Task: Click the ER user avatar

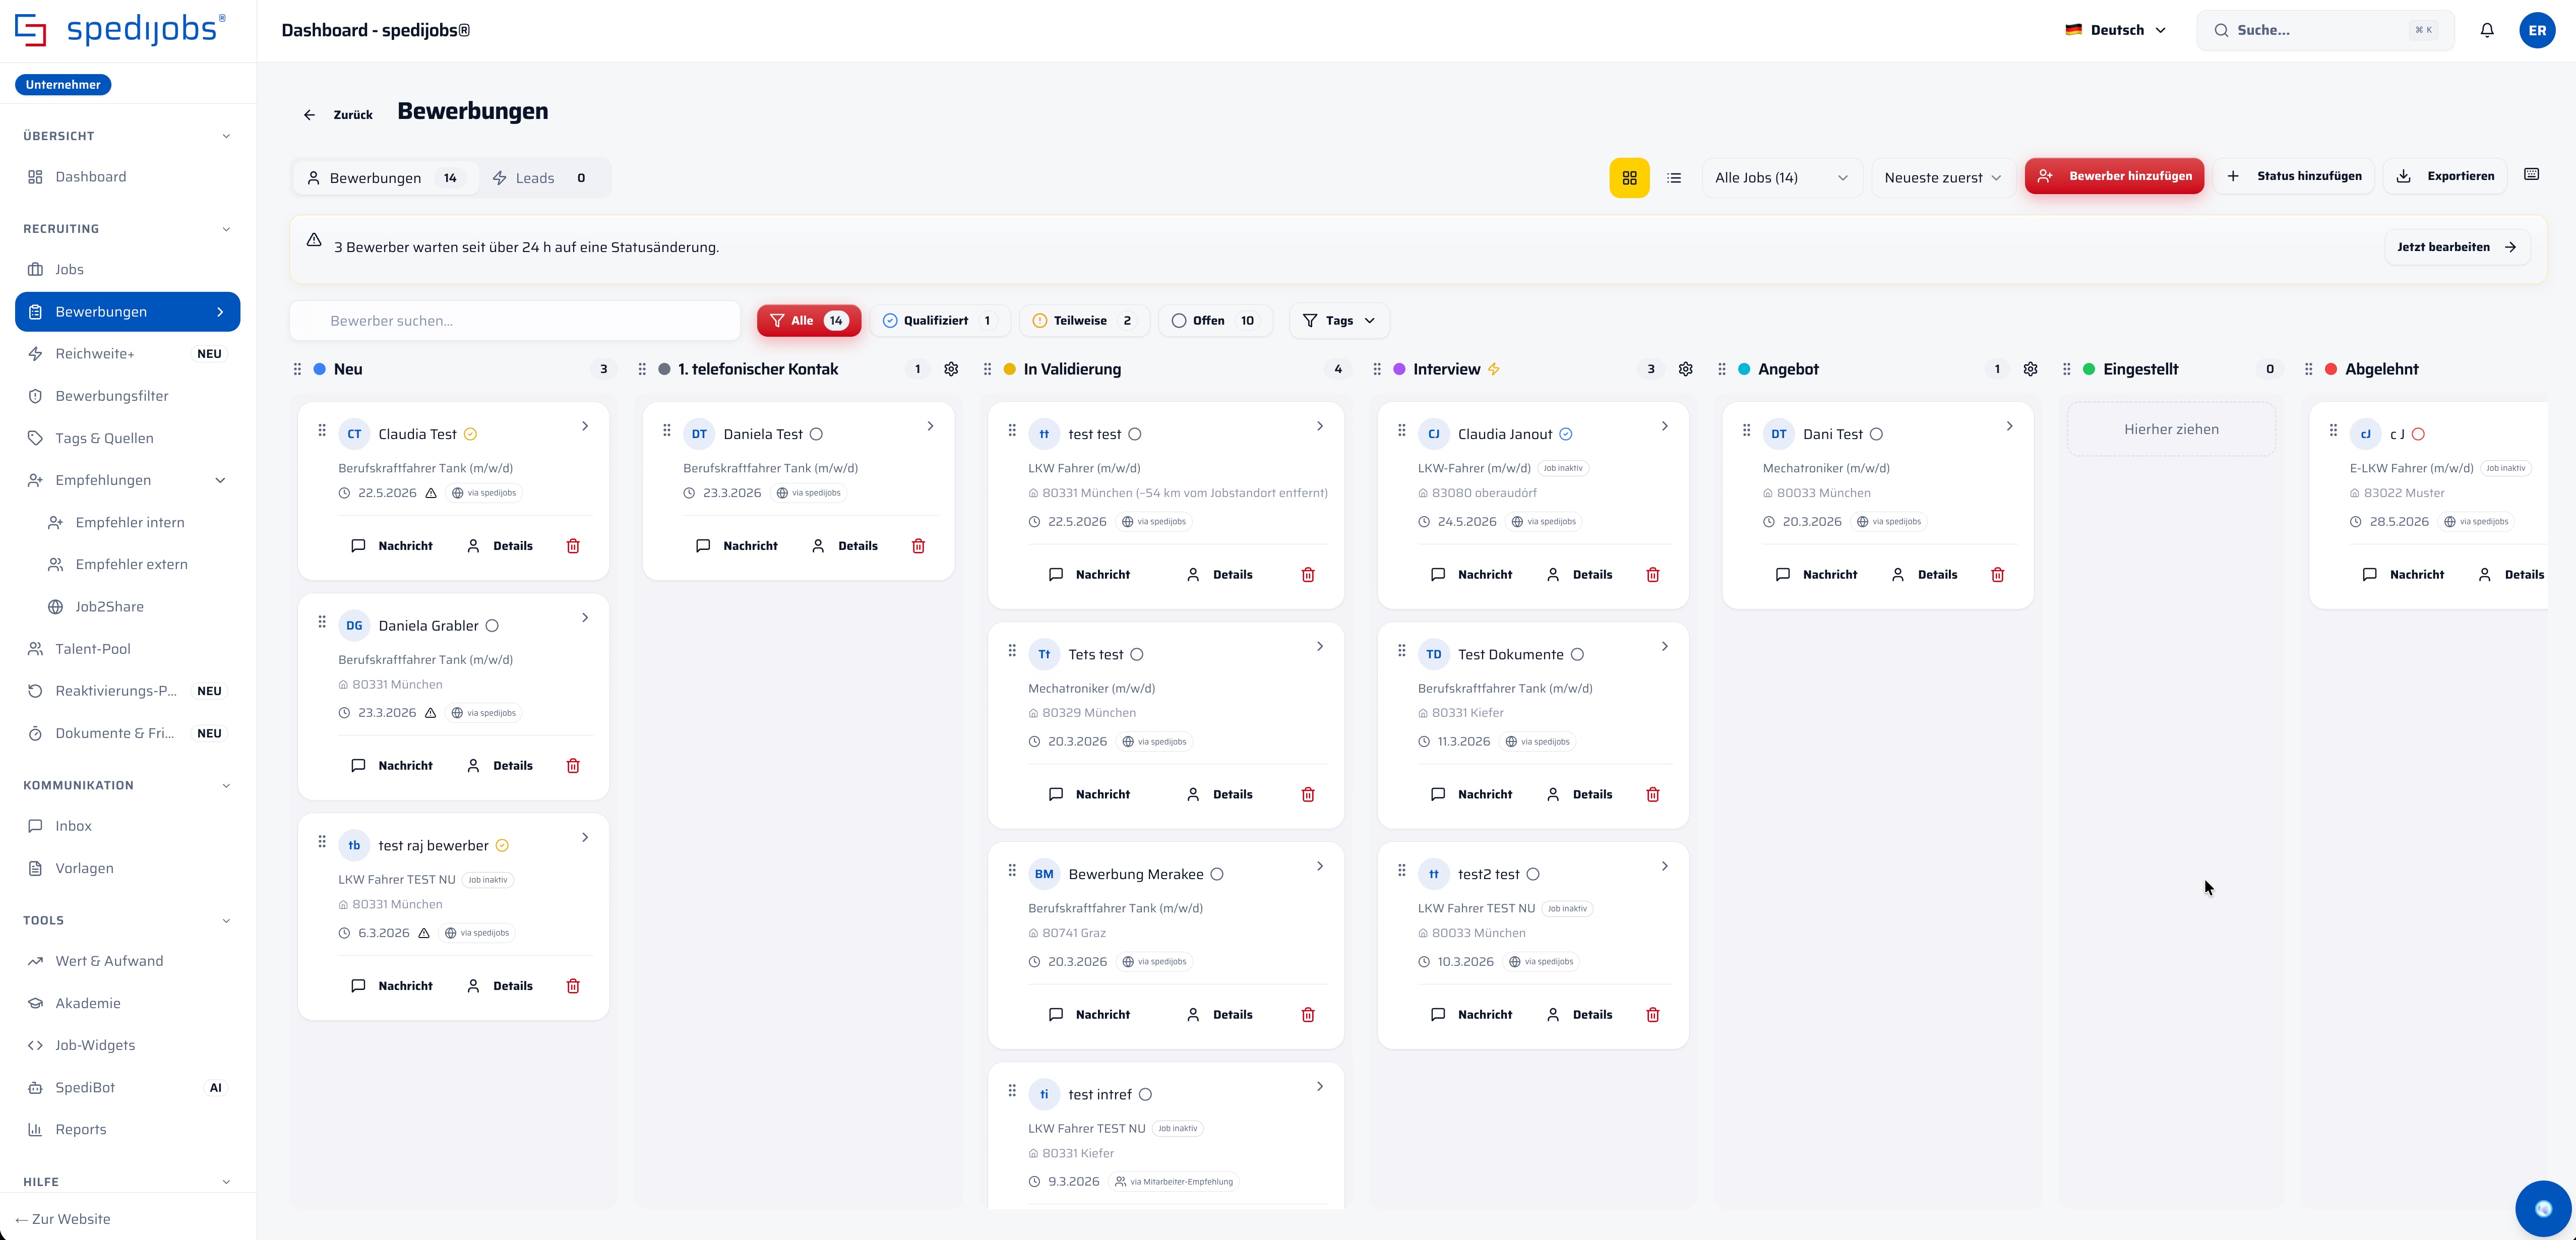Action: click(2537, 30)
